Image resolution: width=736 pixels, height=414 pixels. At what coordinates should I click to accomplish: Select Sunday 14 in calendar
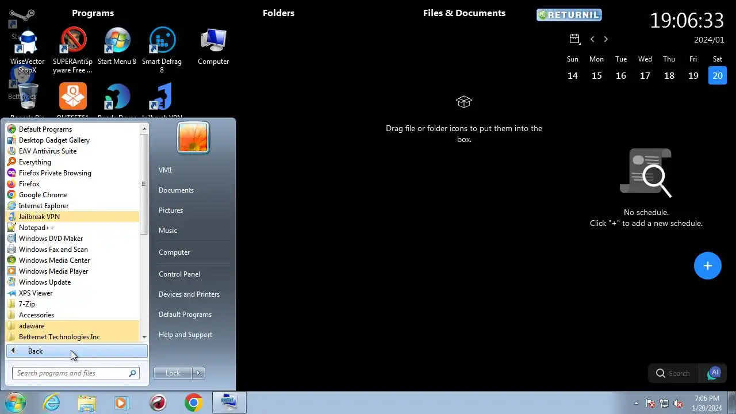coord(573,75)
